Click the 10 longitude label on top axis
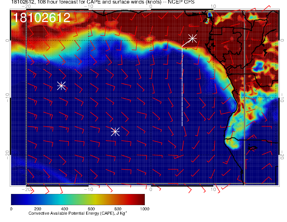Image resolution: width=287 pixels, height=222 pixels. point(213,6)
